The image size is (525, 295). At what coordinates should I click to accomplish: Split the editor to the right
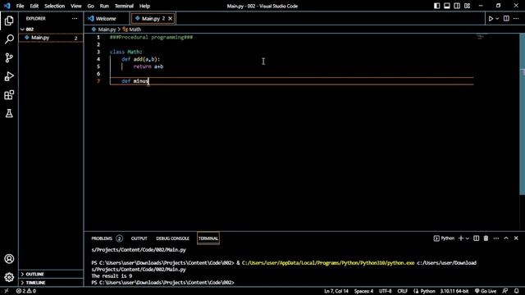point(506,19)
